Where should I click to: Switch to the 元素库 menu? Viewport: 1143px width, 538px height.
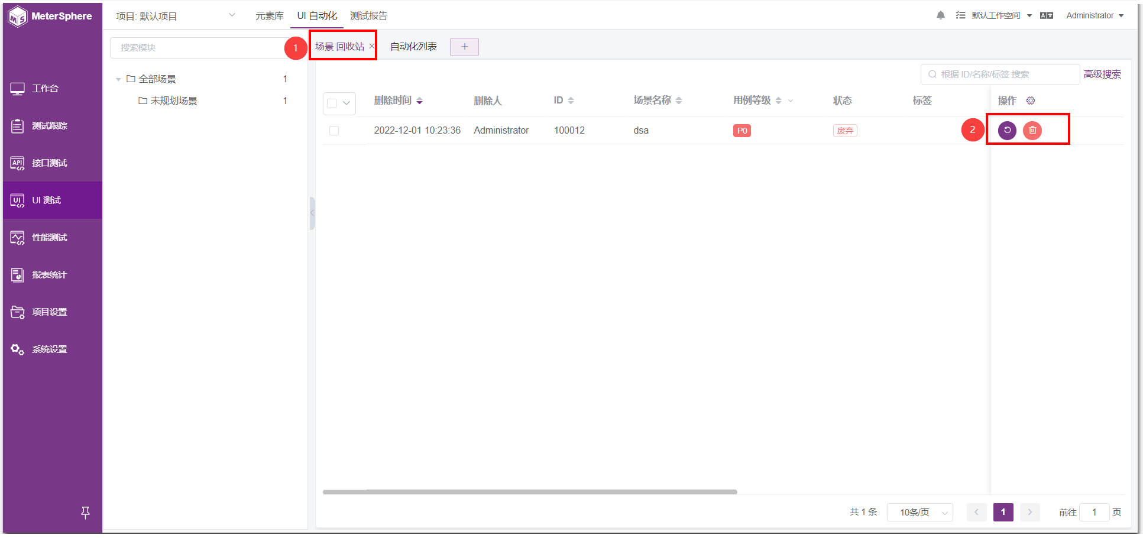coord(270,16)
